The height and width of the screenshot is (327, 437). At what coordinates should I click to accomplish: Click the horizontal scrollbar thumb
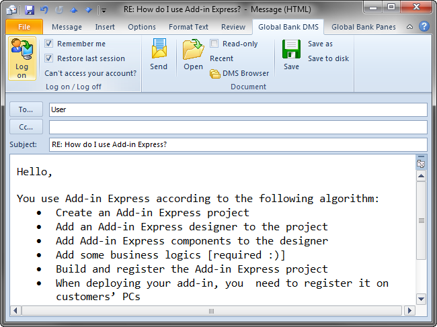click(212, 311)
